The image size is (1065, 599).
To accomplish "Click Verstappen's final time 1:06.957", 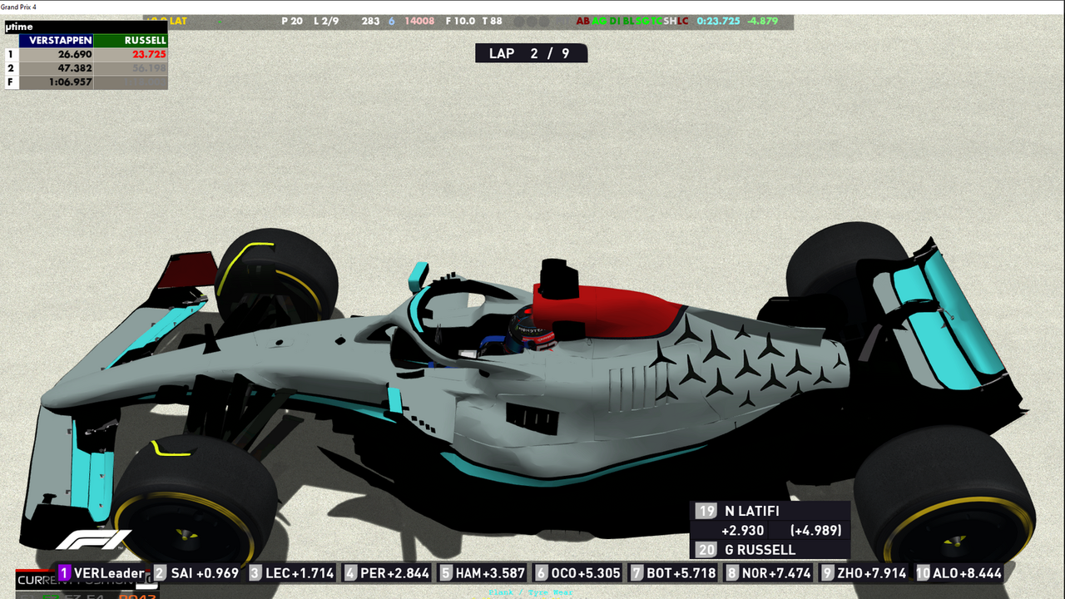I will pos(70,82).
